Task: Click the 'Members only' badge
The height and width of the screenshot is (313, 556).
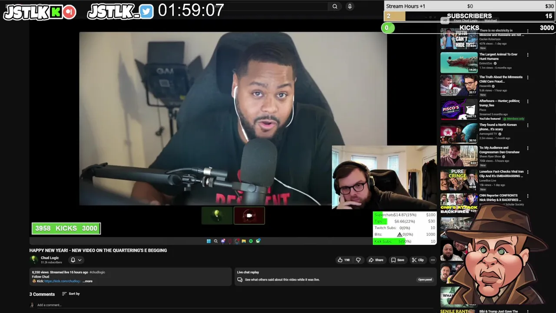Action: coord(514,119)
